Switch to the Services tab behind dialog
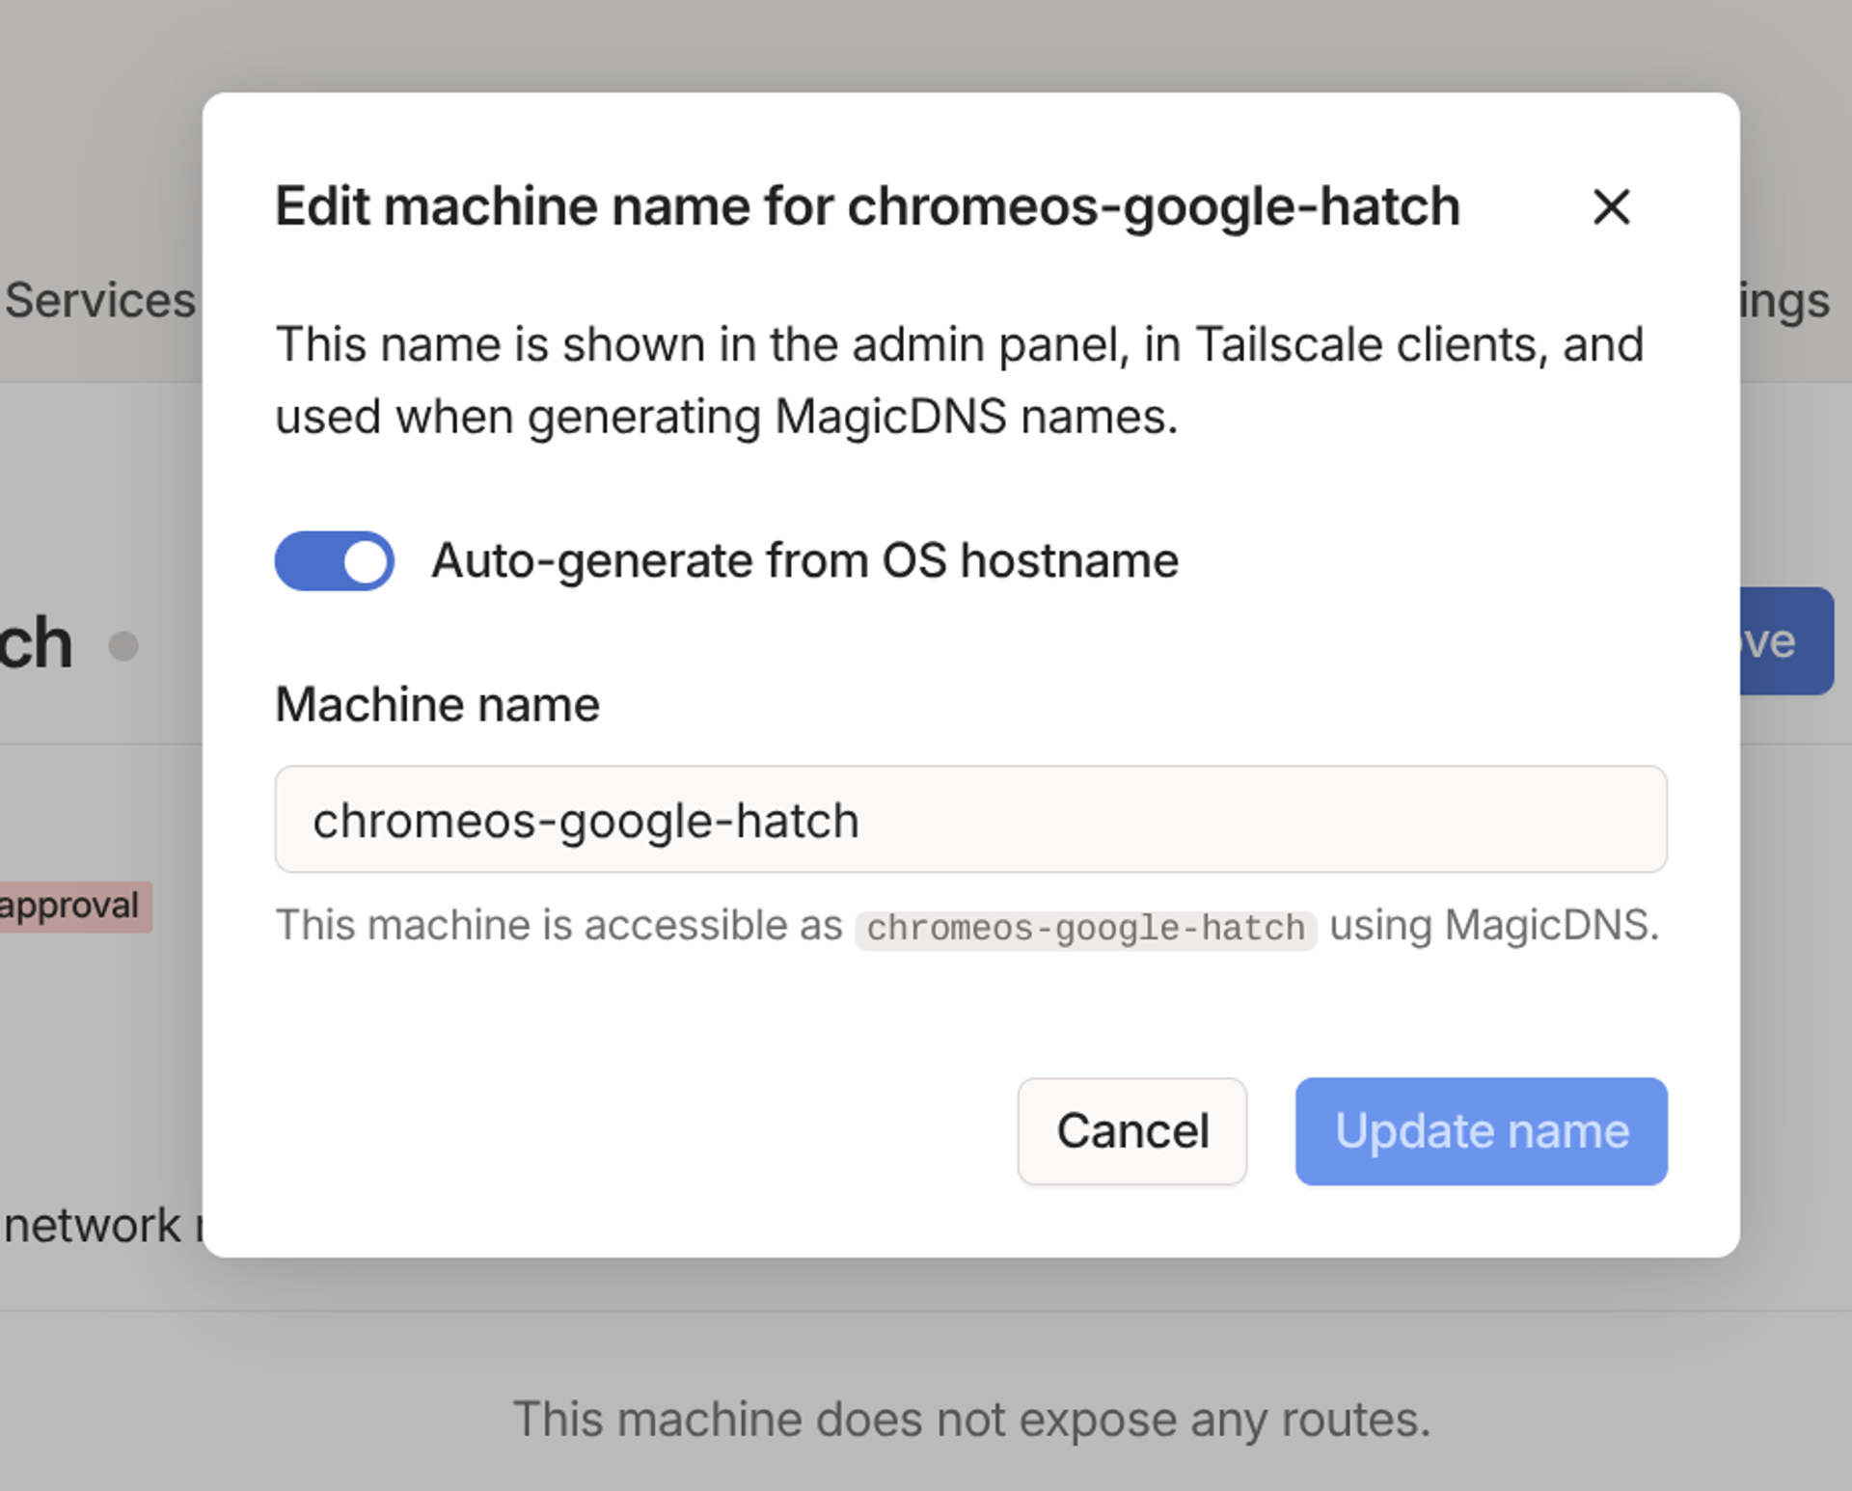Viewport: 1852px width, 1491px height. pyautogui.click(x=99, y=301)
